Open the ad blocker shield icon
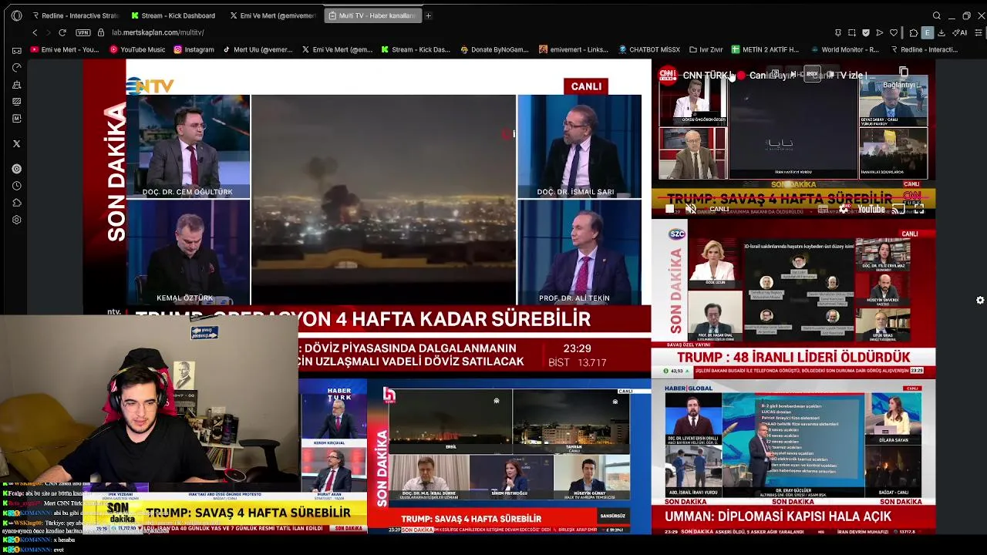The width and height of the screenshot is (987, 555). click(x=866, y=32)
